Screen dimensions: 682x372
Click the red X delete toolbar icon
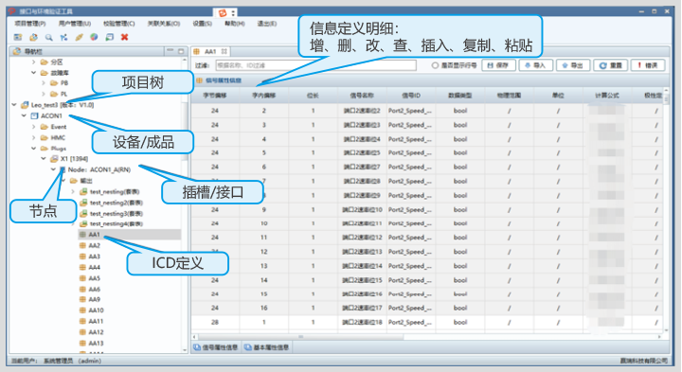[x=124, y=37]
